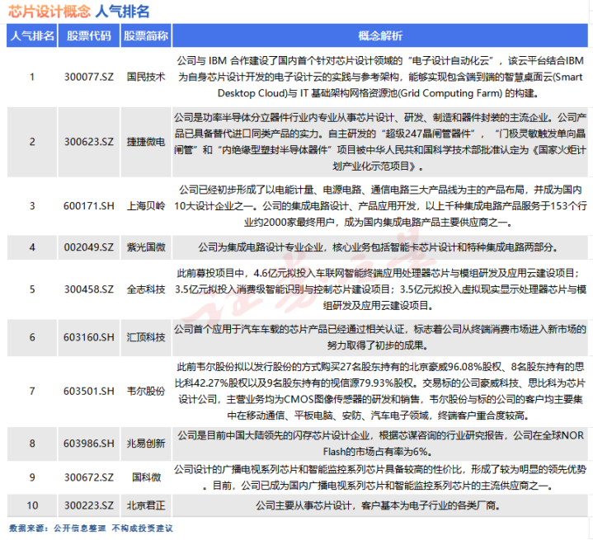Click the 概念解析 column header
The width and height of the screenshot is (593, 540).
point(380,35)
